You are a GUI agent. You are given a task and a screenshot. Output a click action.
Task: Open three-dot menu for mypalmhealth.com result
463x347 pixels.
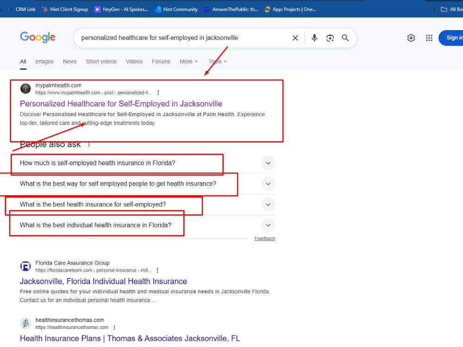point(158,93)
